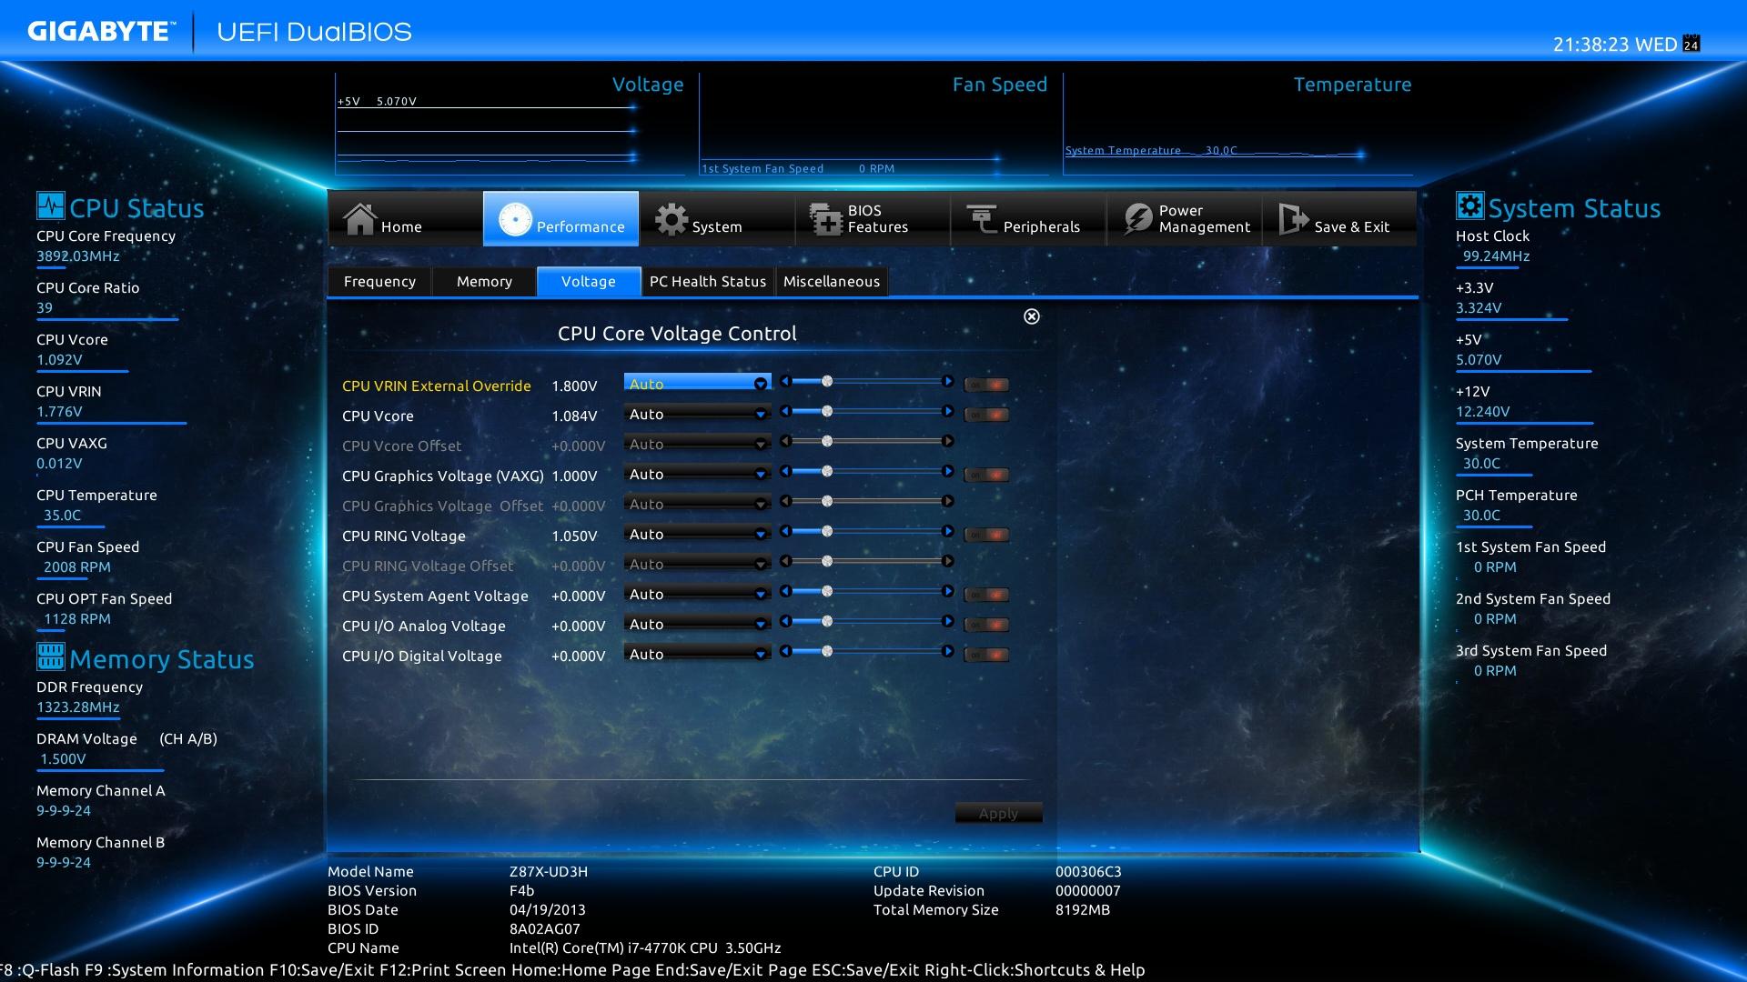The image size is (1747, 982).
Task: Open CPU Graphics Voltage Offset dropdown
Action: (697, 504)
